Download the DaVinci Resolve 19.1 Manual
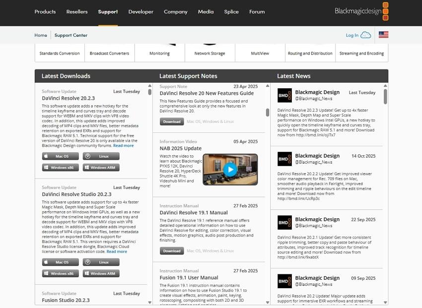The image size is (422, 308). coord(172,251)
